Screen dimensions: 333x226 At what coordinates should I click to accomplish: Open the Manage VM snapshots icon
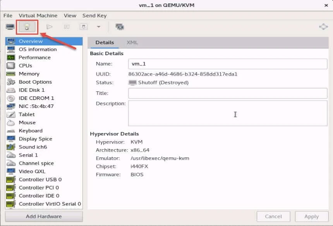coord(120,27)
